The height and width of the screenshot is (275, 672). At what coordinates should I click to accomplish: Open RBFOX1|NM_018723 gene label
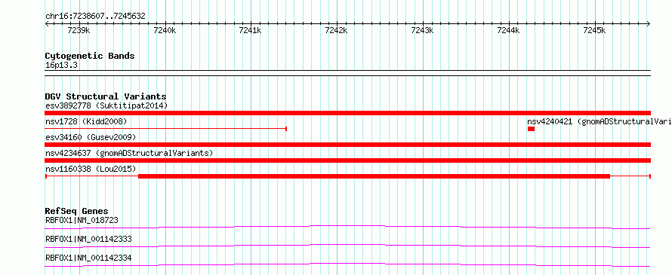click(82, 220)
